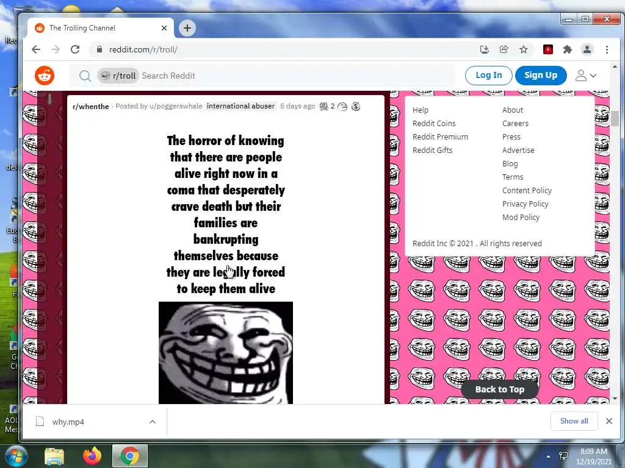Click the taskbar clock showing 8:09 AM
Viewport: 625px width, 468px height.
point(593,456)
